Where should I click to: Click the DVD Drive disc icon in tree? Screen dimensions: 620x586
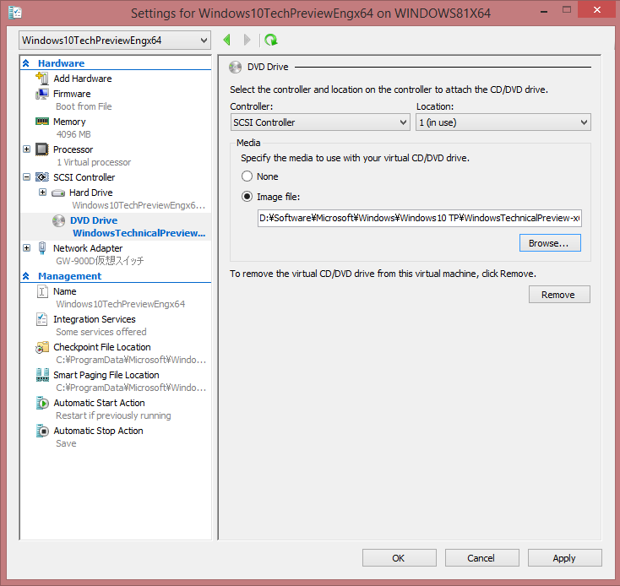click(x=58, y=220)
